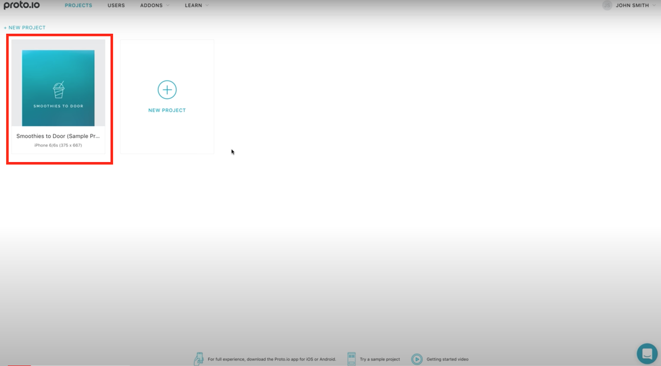Viewport: 661px width, 366px height.
Task: Click the proto.io logo
Action: point(21,5)
